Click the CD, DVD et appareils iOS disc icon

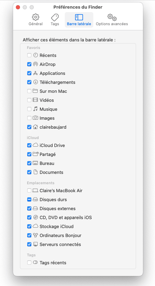[x=35, y=217]
